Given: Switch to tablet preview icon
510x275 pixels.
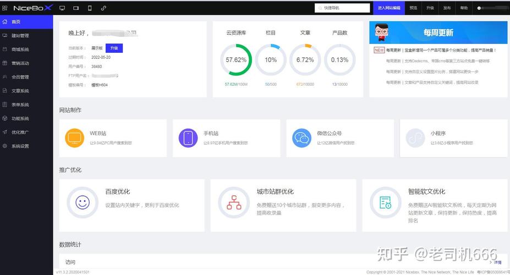Looking at the screenshot, I should 76,8.
